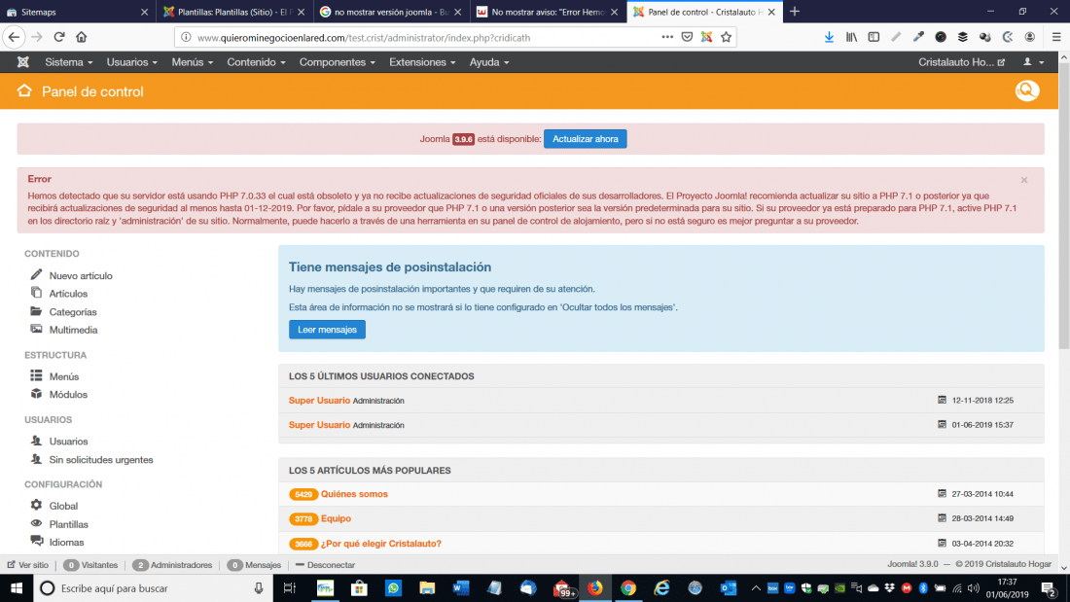Click Leer mensajes button
Viewport: 1070px width, 602px height.
tap(327, 330)
